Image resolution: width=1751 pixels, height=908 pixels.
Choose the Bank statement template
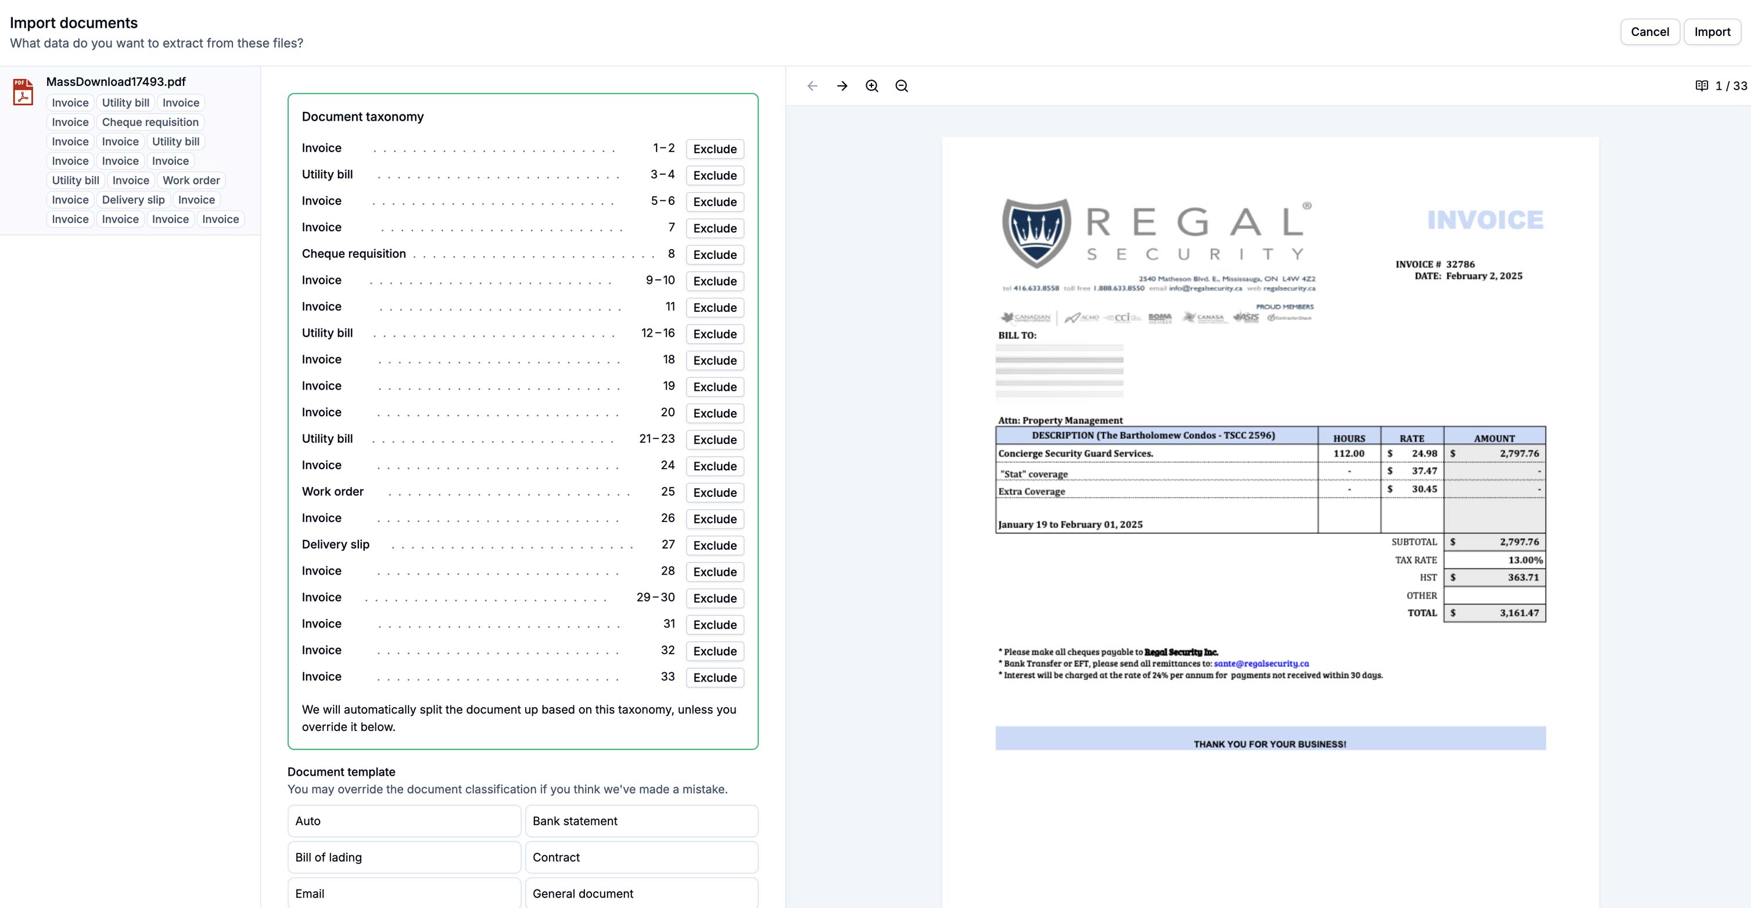point(641,821)
